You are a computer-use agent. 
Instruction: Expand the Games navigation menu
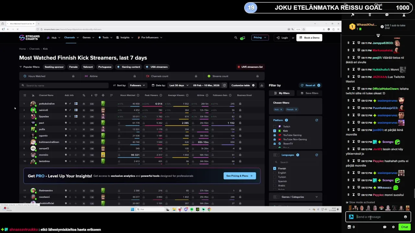tap(88, 38)
